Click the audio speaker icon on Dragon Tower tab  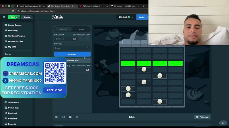(72, 6)
